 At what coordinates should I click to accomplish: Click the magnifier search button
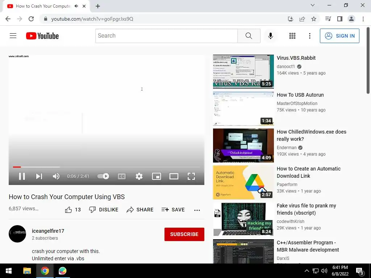tap(249, 36)
